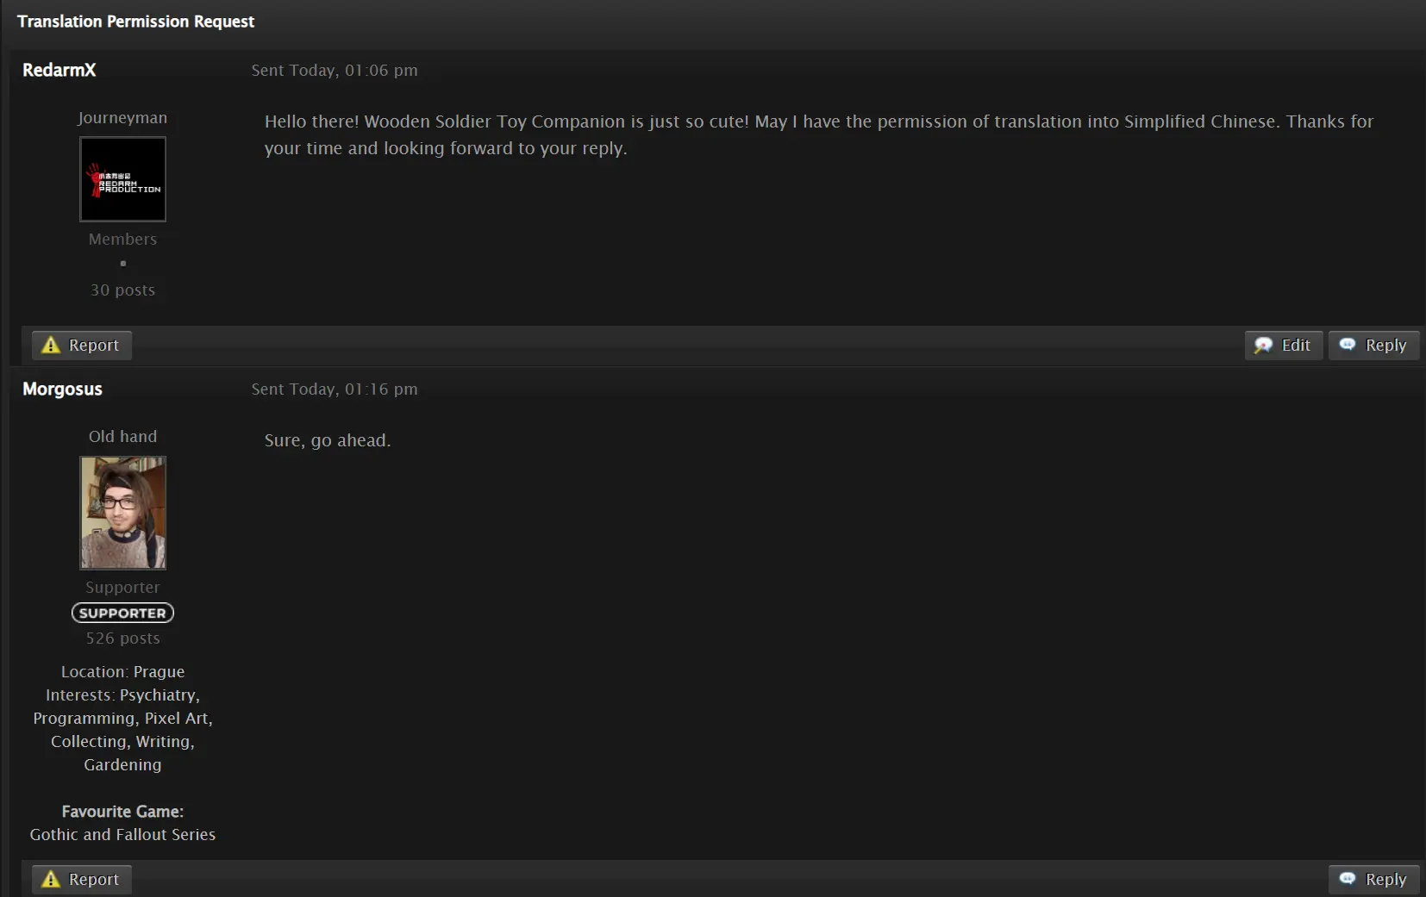This screenshot has width=1426, height=897.
Task: Click the Translation Permission Request title
Action: (x=135, y=22)
